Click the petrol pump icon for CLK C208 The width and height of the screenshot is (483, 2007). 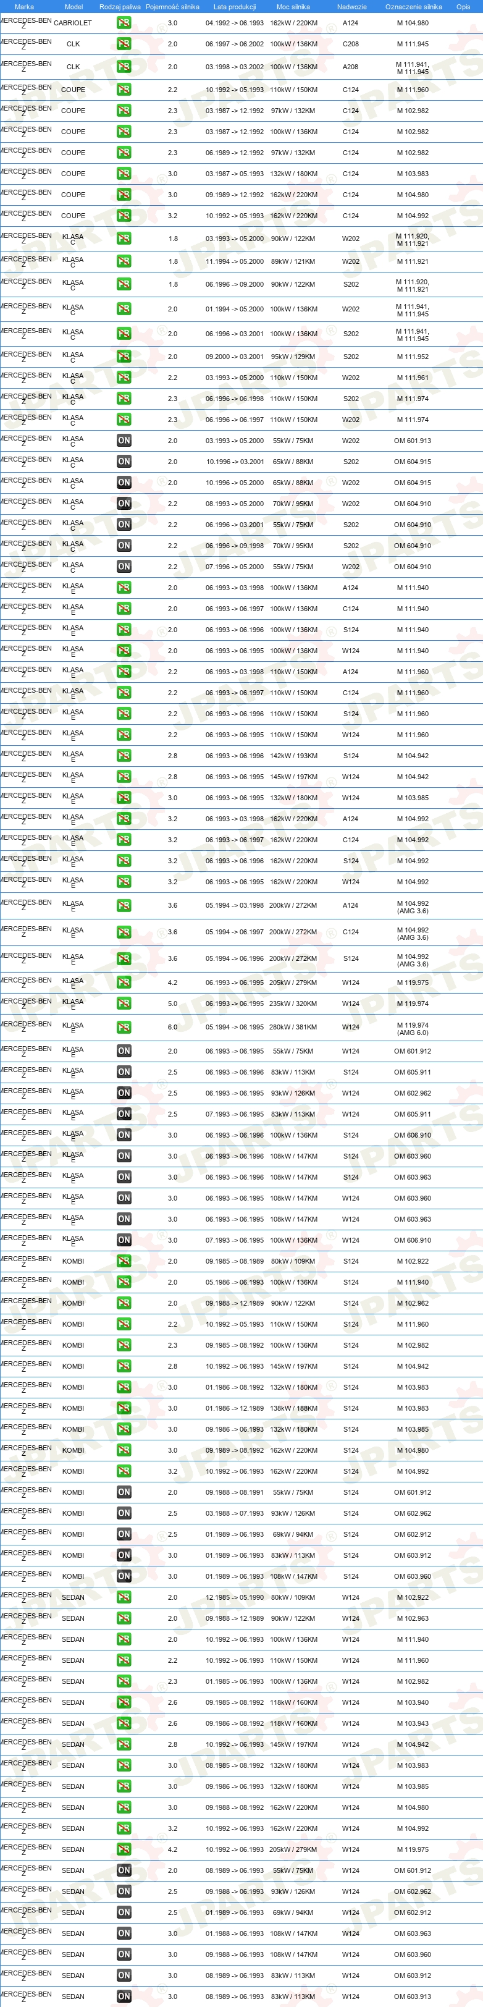(124, 44)
